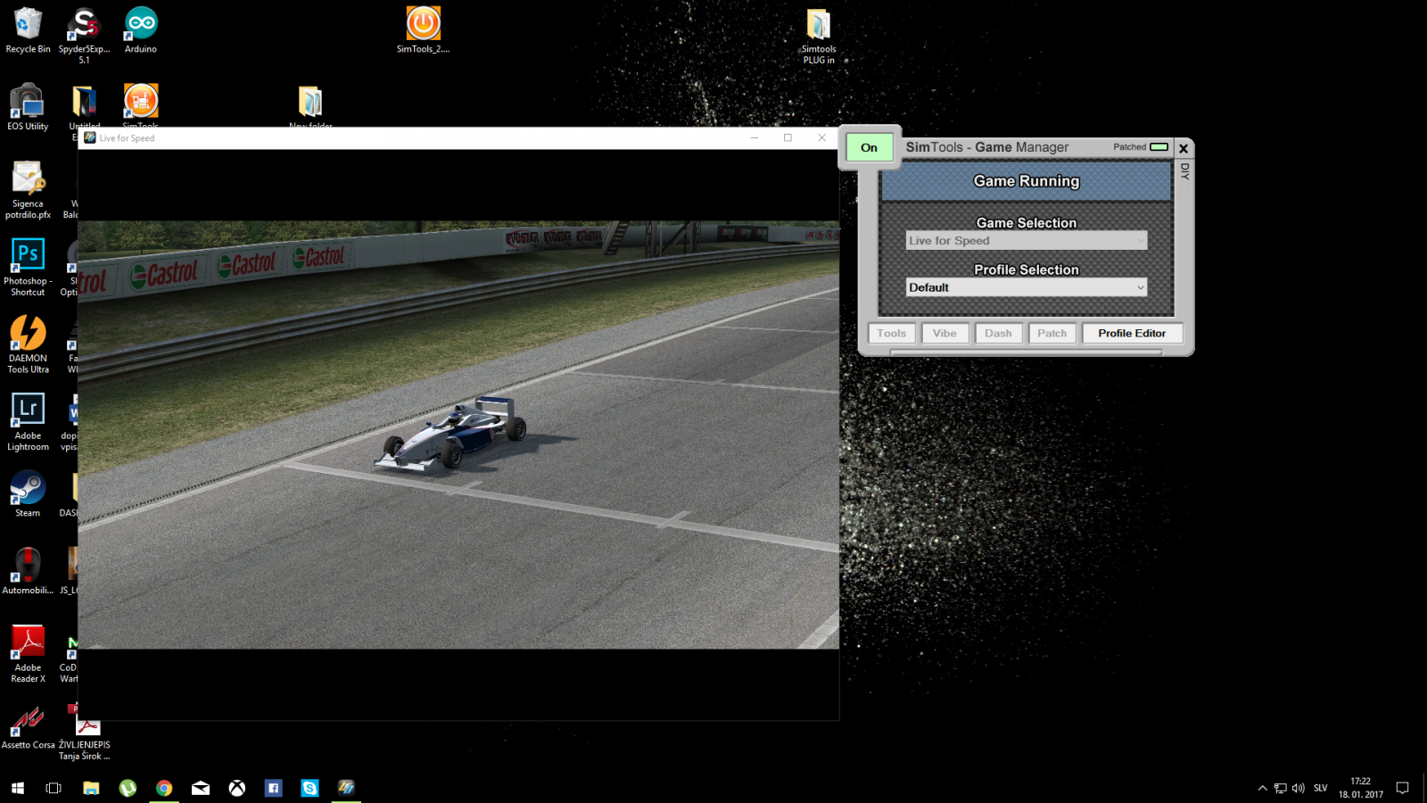Open Task View in the taskbar
The height and width of the screenshot is (803, 1427).
(x=54, y=788)
